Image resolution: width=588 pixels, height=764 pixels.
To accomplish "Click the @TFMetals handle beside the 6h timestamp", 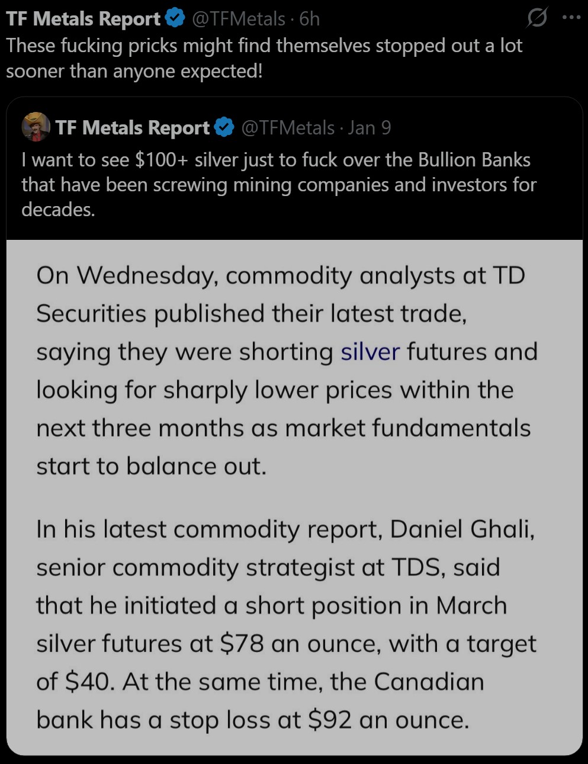I will [x=239, y=19].
